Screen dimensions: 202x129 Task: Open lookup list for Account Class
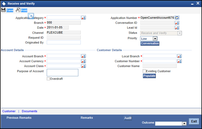[x=83, y=66]
